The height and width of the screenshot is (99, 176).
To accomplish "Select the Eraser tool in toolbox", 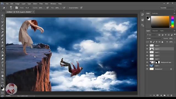I will [2, 49].
